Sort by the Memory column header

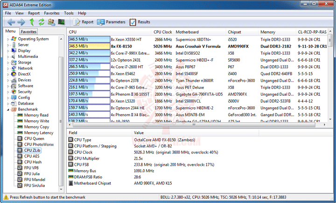277,32
